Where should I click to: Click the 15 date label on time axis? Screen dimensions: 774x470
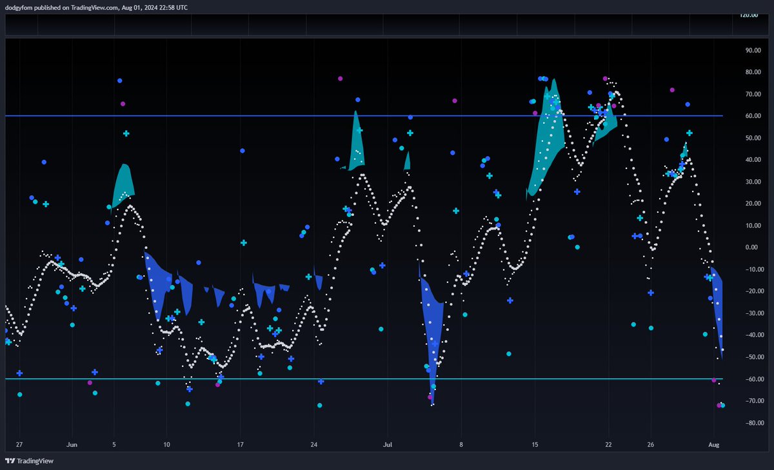pyautogui.click(x=535, y=444)
